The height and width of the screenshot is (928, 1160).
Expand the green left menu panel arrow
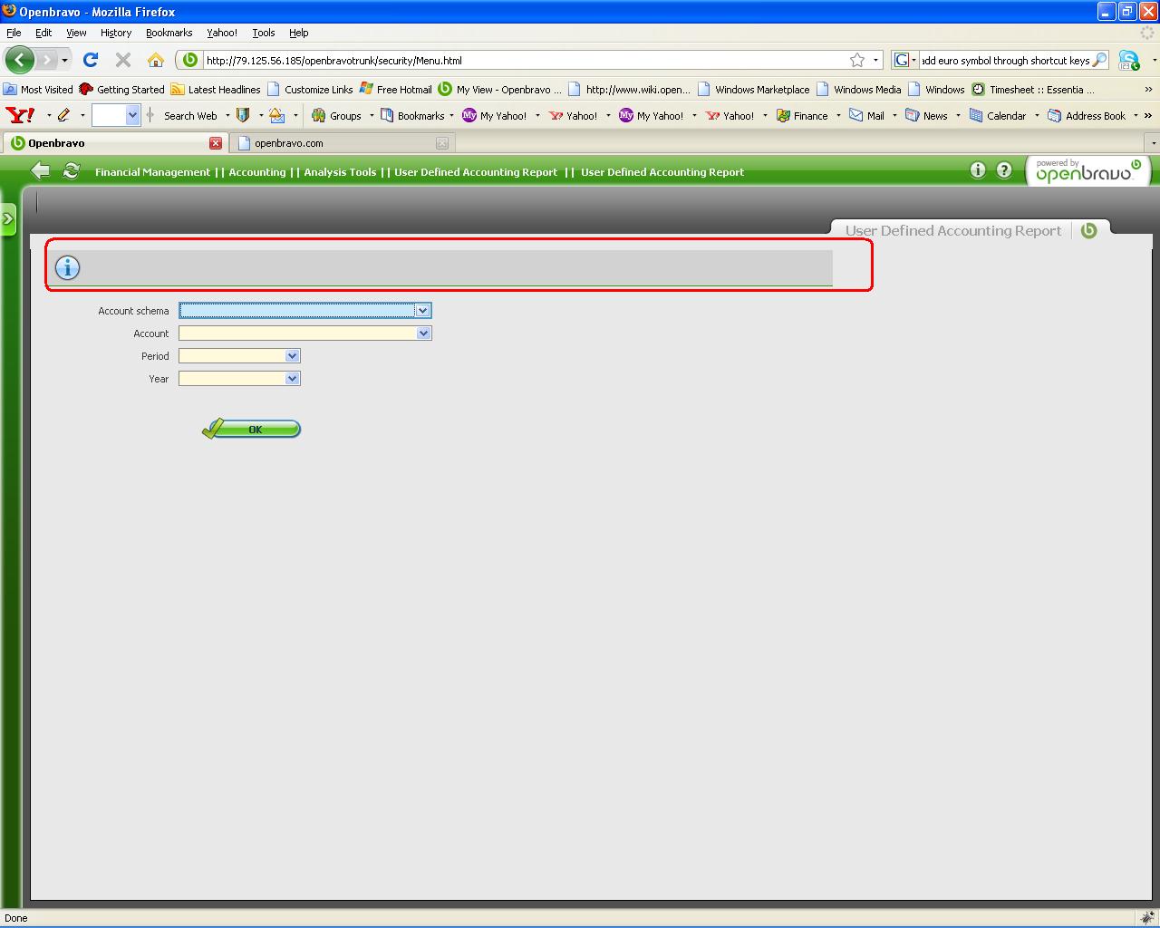pos(8,219)
